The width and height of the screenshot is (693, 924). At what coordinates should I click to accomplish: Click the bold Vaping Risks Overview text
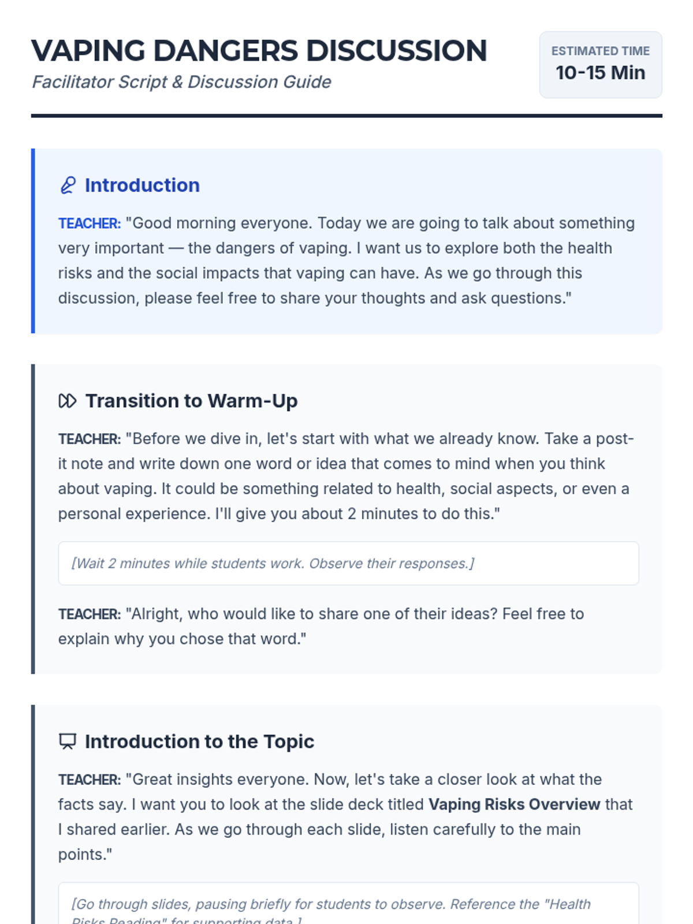click(x=514, y=804)
